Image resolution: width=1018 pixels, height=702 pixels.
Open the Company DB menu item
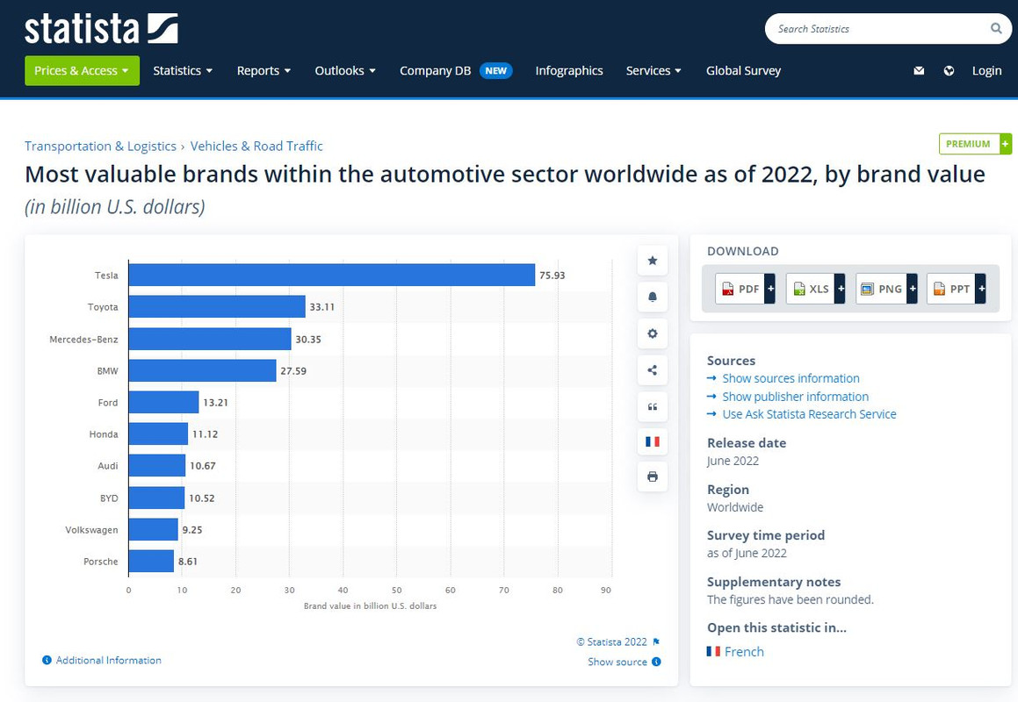[x=435, y=71]
